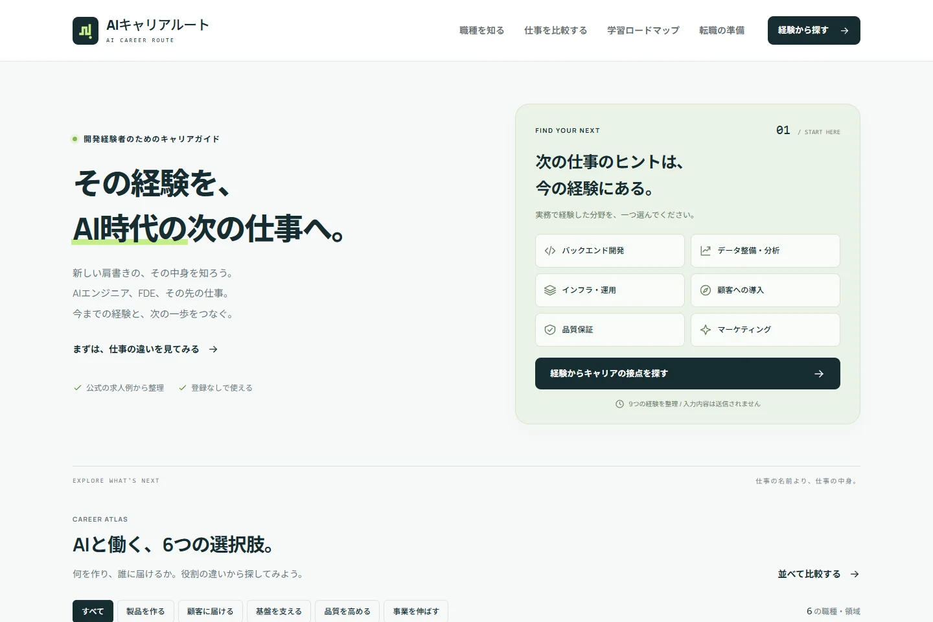Screen dimensions: 933x622
Task: Select the すべて filter tab
Action: click(93, 611)
